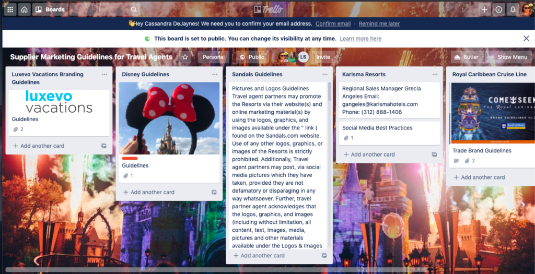Click the Disney Guidelines list title
The image size is (535, 274).
tap(145, 74)
